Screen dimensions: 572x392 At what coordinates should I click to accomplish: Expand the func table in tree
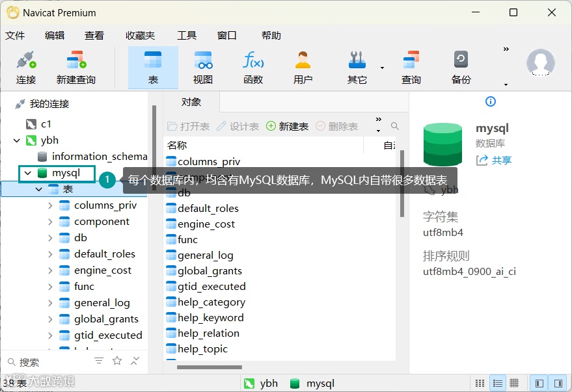pos(50,287)
